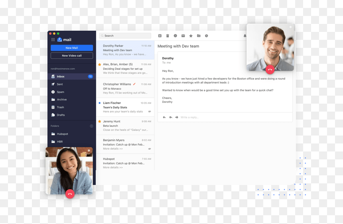Viewport: 343px width, 224px height.
Task: Click the Search field
Action: point(125,35)
